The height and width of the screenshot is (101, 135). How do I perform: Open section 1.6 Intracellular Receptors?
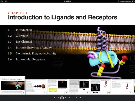(x=26, y=59)
